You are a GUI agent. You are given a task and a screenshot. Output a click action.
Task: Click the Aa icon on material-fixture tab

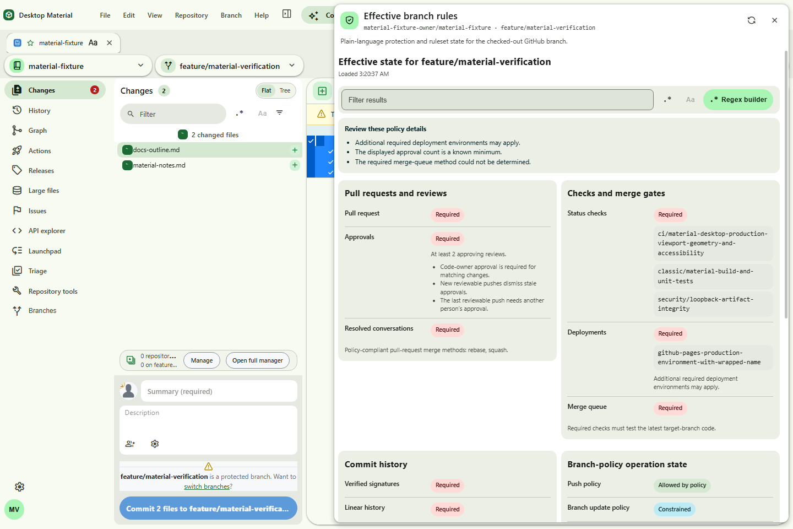[93, 43]
